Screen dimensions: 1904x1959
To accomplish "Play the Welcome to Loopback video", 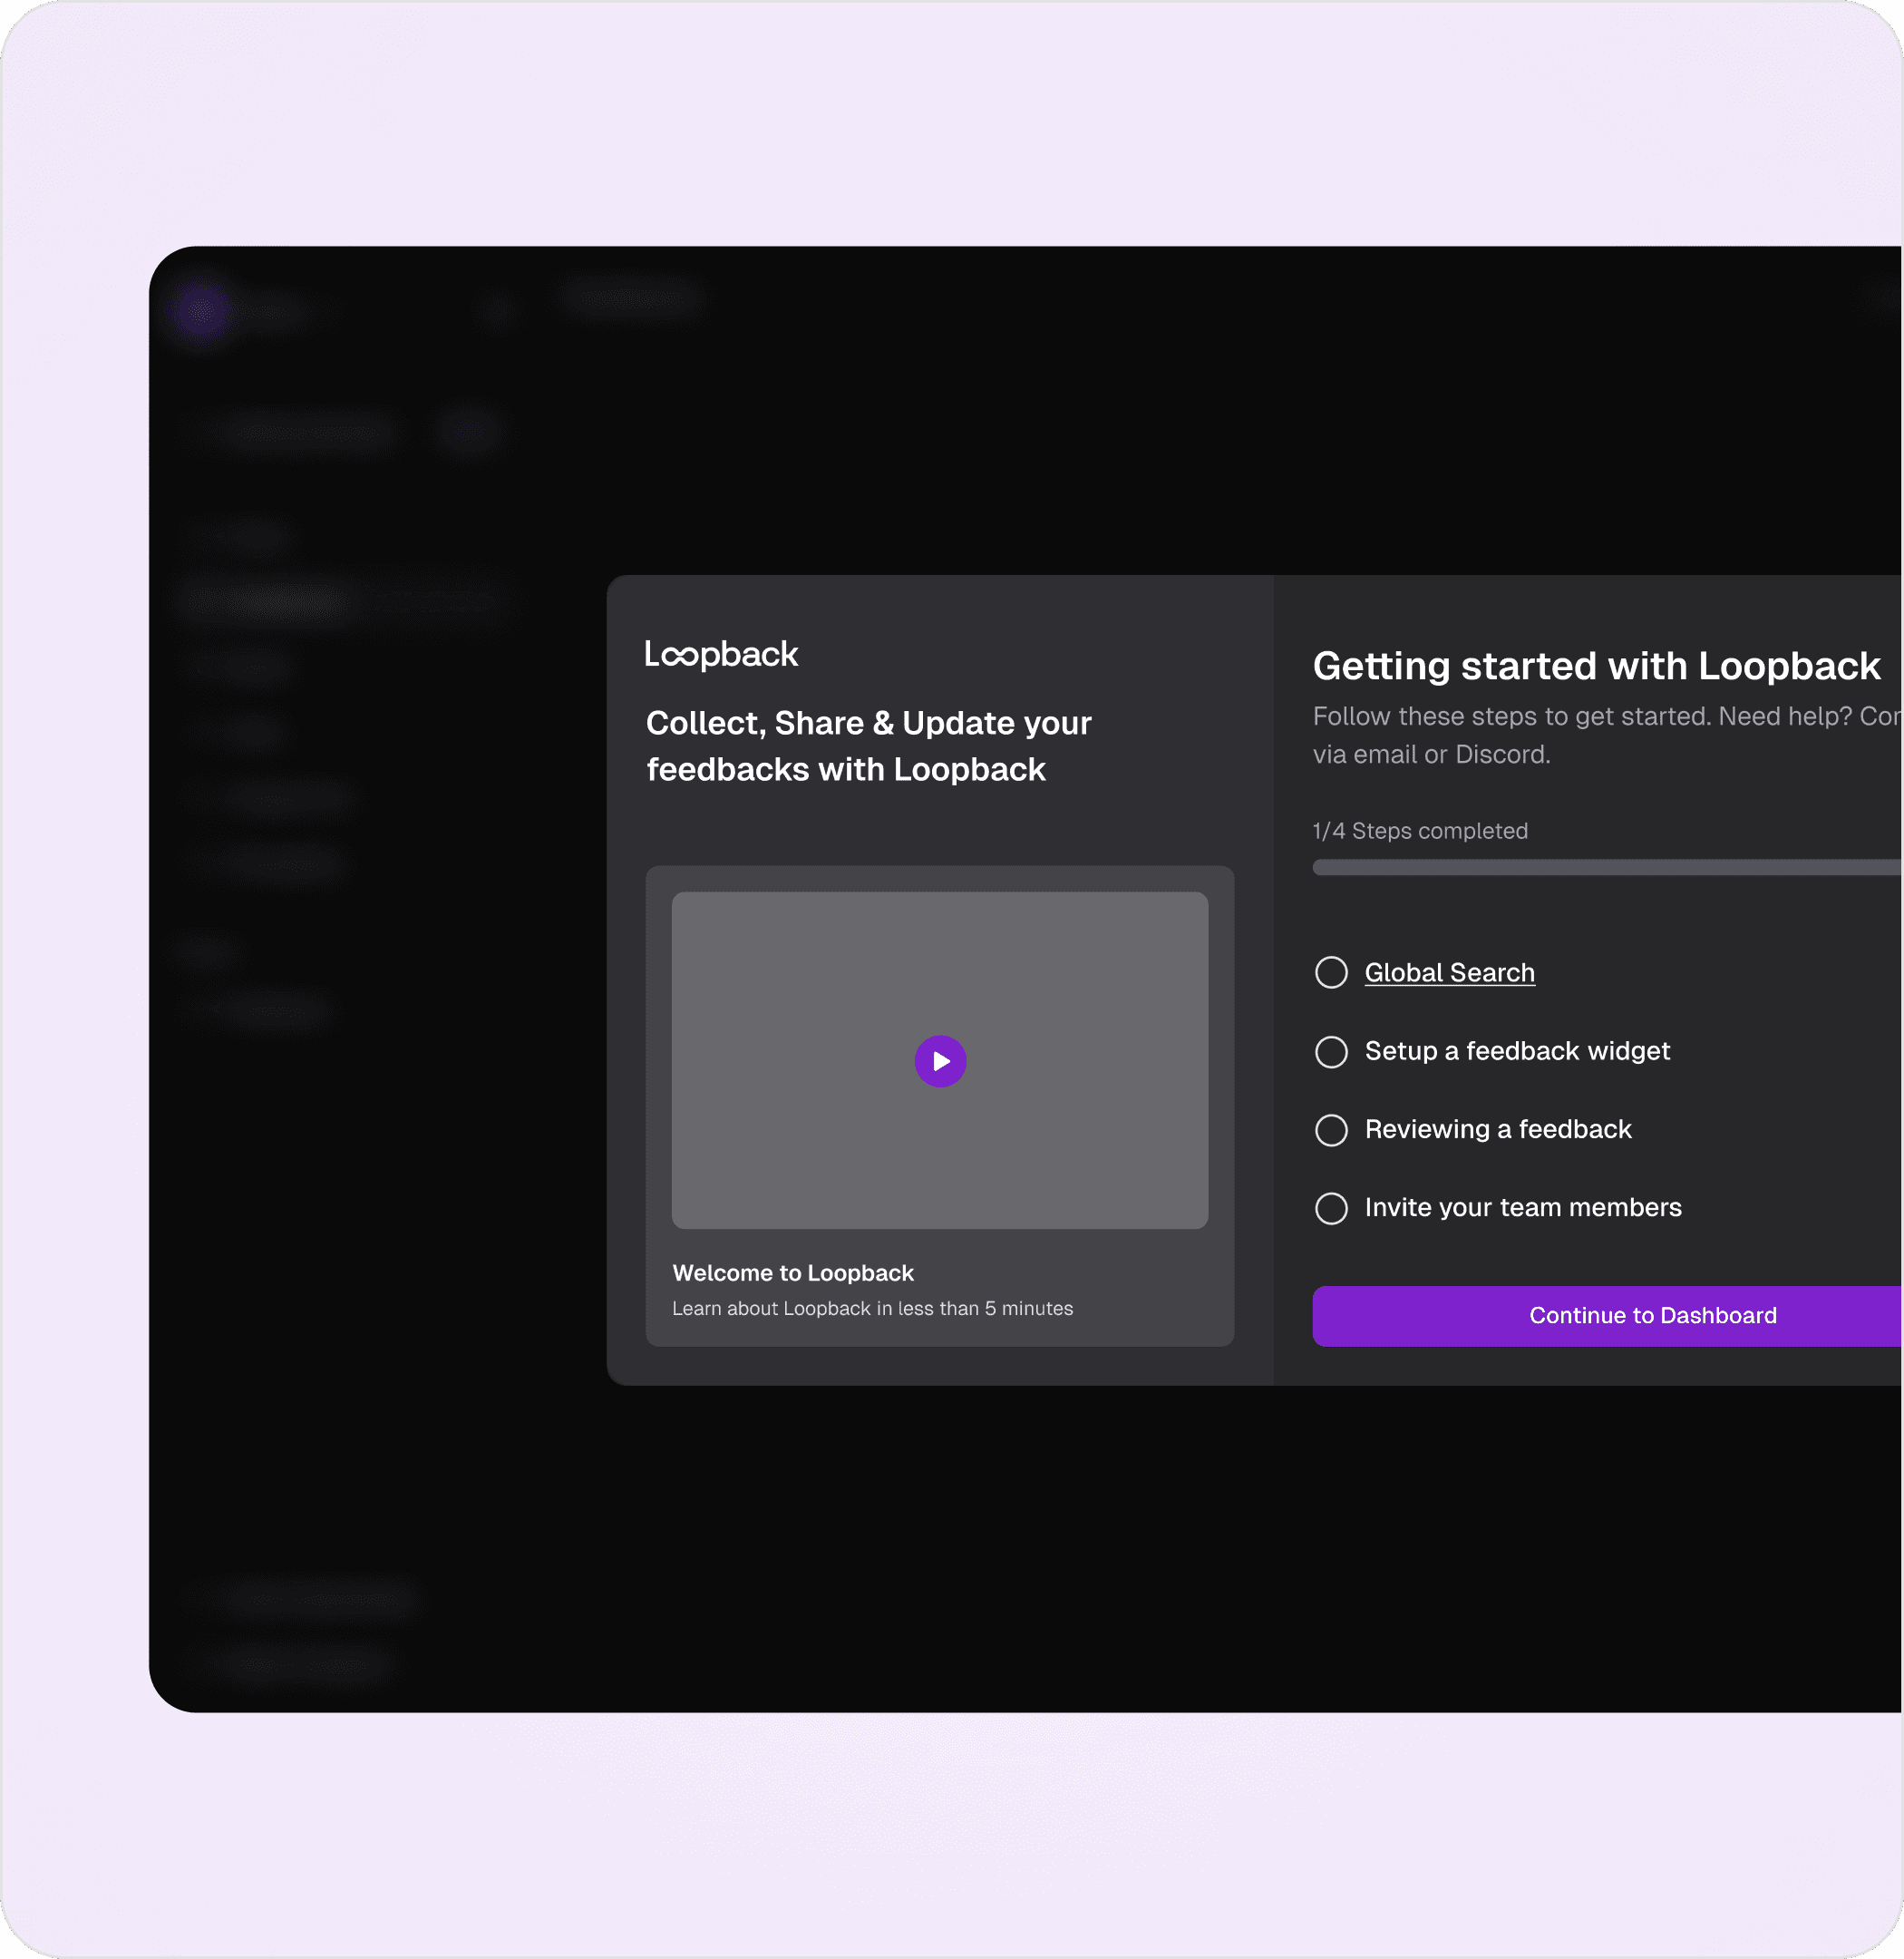I will pos(940,1060).
